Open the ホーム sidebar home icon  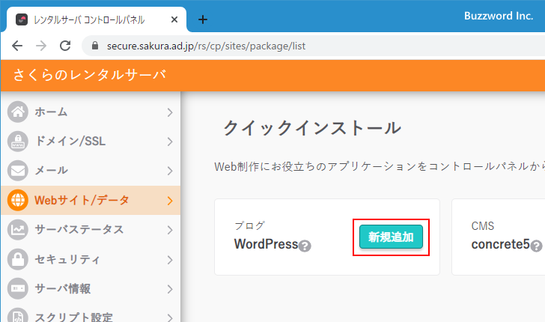18,112
